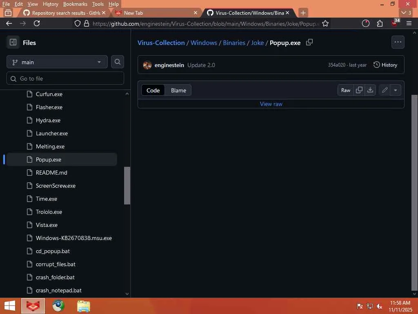Click the Raw button
Screen dimensions: 418x314
(x=345, y=90)
